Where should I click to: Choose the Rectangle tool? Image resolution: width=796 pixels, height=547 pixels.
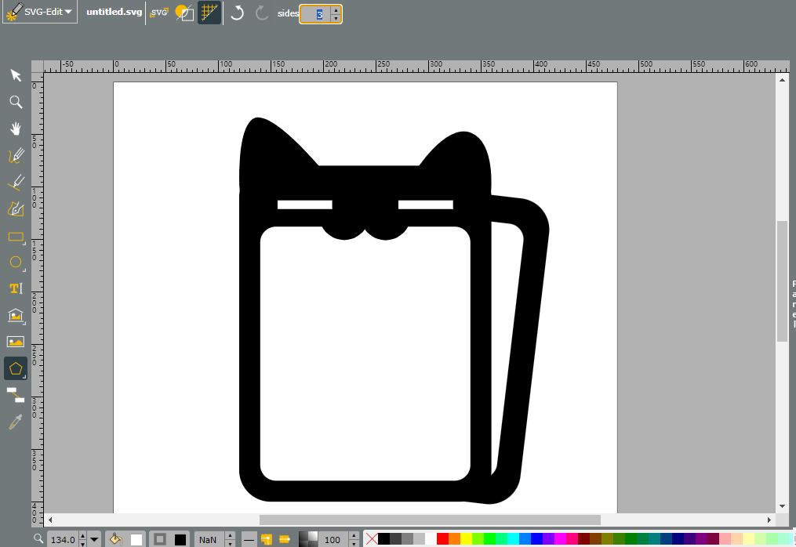click(16, 236)
